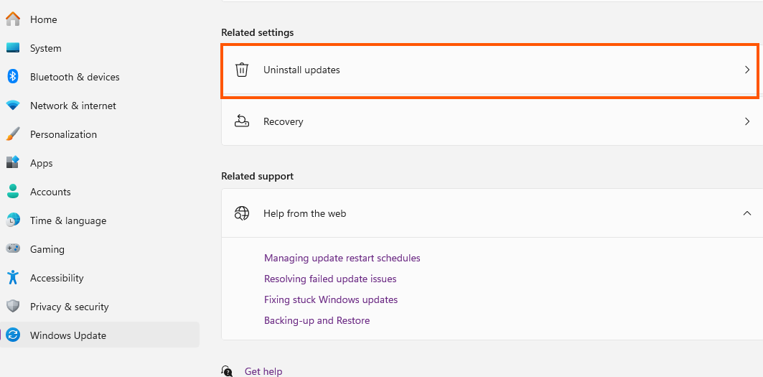Open Bluetooth & devices via its icon

[x=13, y=76]
